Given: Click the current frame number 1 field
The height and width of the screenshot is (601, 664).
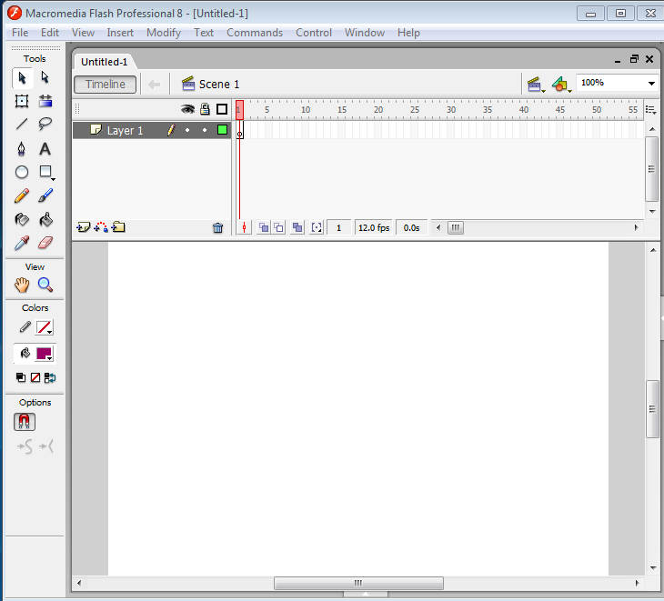Looking at the screenshot, I should [x=338, y=227].
